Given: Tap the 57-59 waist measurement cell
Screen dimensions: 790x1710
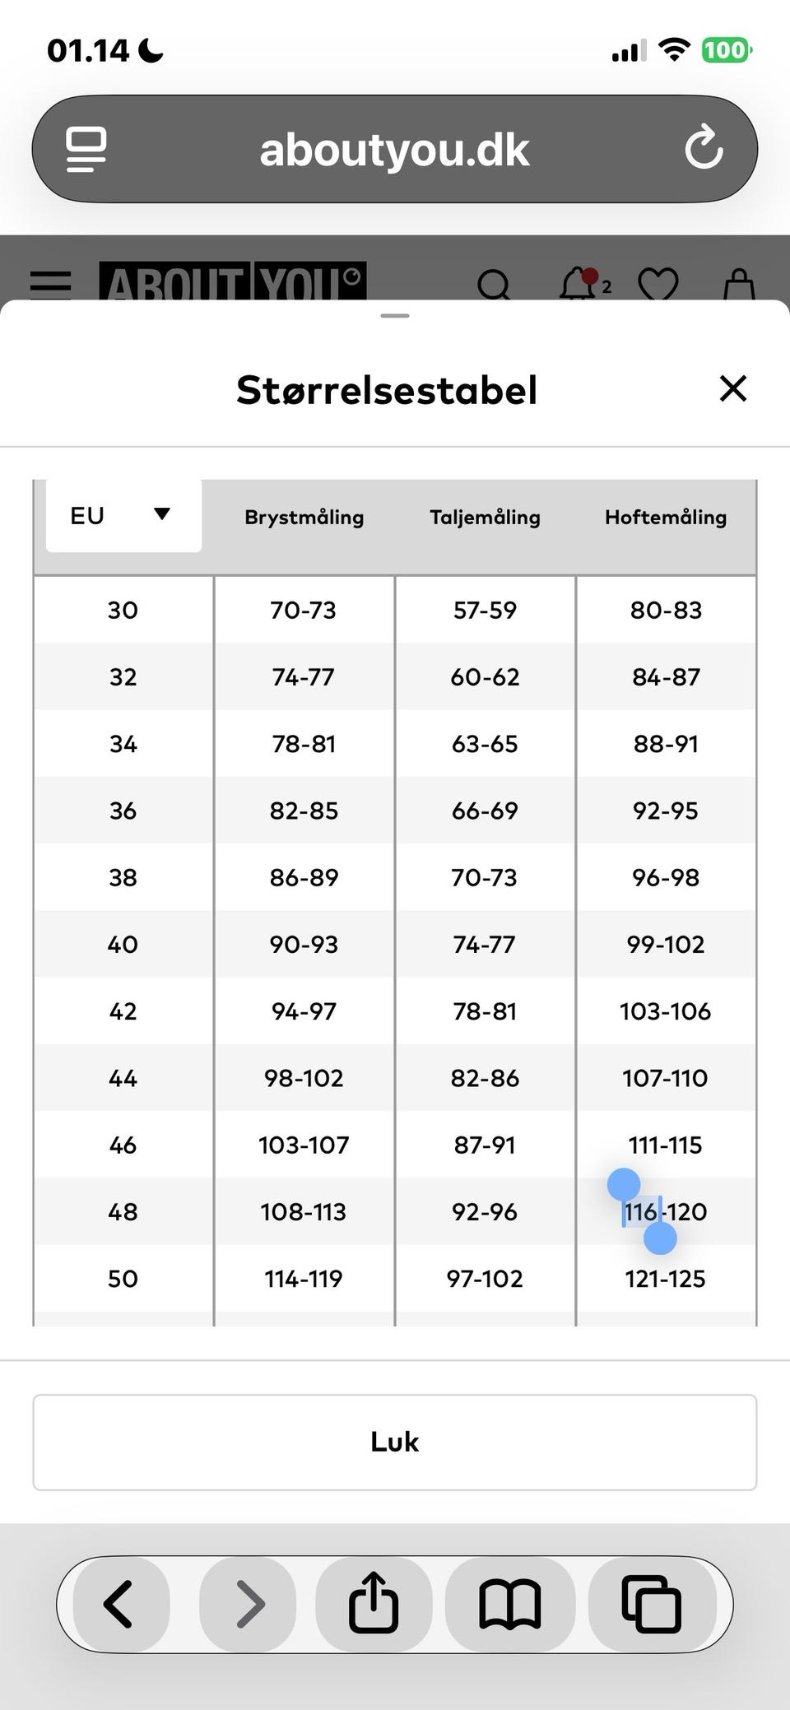Looking at the screenshot, I should click(x=485, y=611).
